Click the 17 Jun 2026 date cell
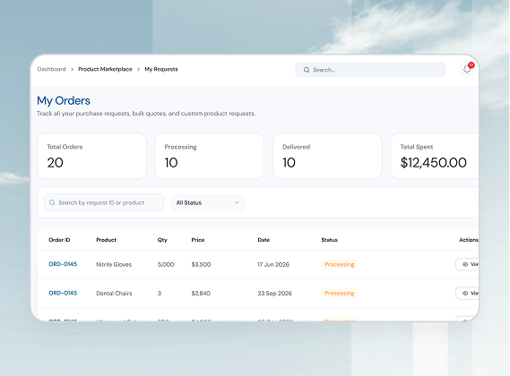510x376 pixels. point(273,264)
